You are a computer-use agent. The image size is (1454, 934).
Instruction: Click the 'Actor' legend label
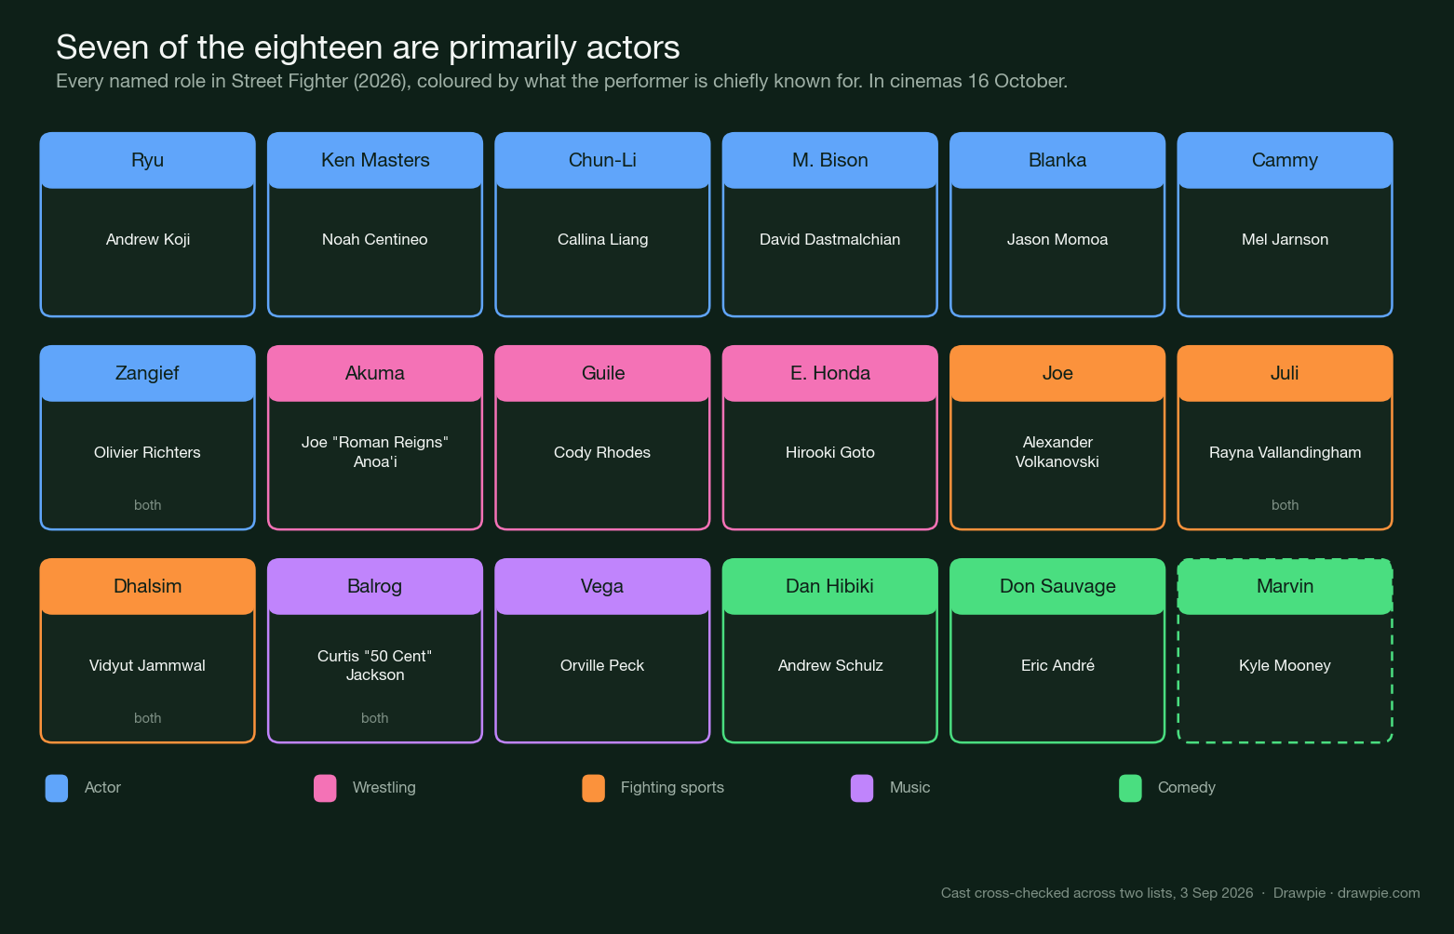(102, 788)
